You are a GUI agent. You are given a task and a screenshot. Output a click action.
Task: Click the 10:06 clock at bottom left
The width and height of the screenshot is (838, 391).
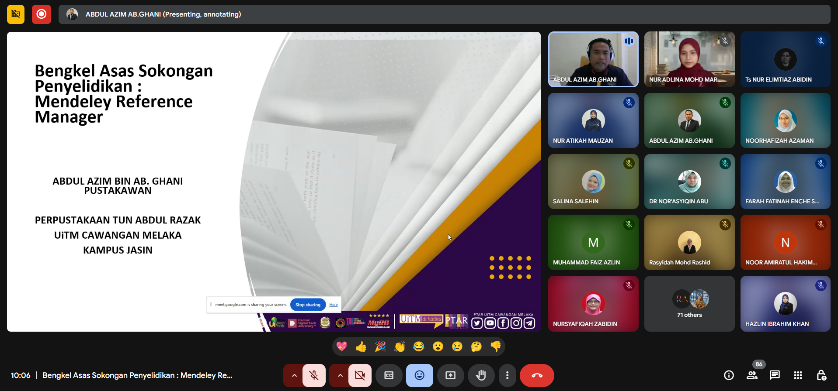point(21,375)
